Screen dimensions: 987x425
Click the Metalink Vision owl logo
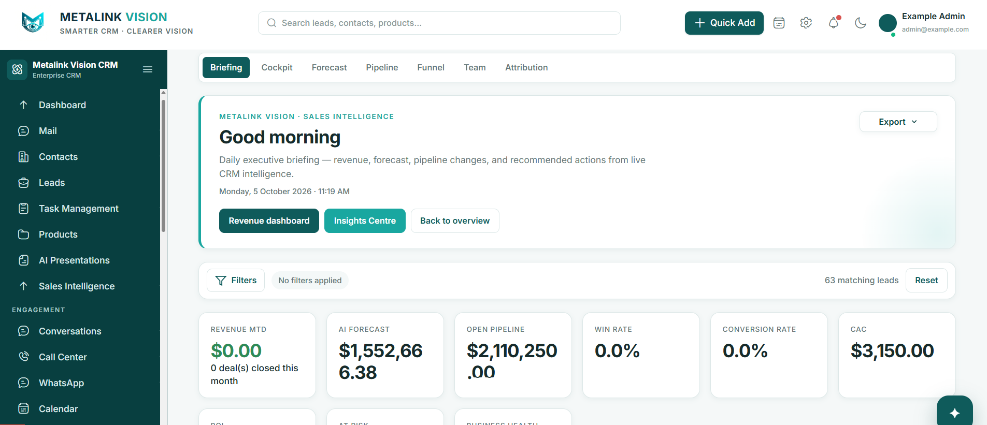[x=33, y=23]
